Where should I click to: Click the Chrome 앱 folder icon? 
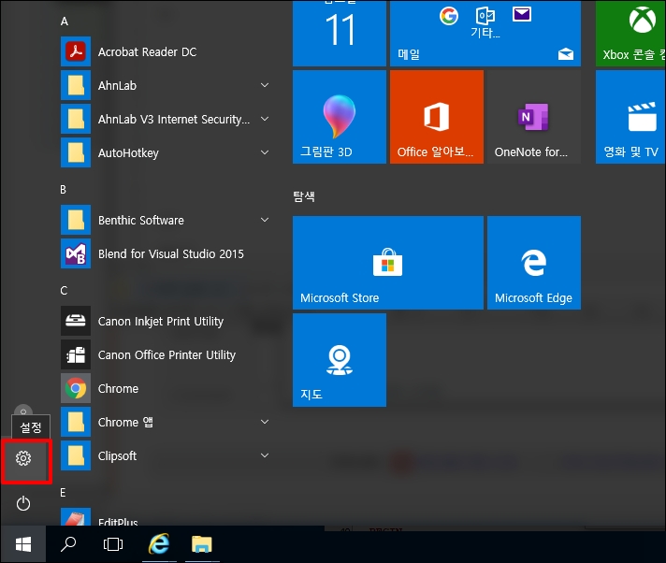coord(76,422)
